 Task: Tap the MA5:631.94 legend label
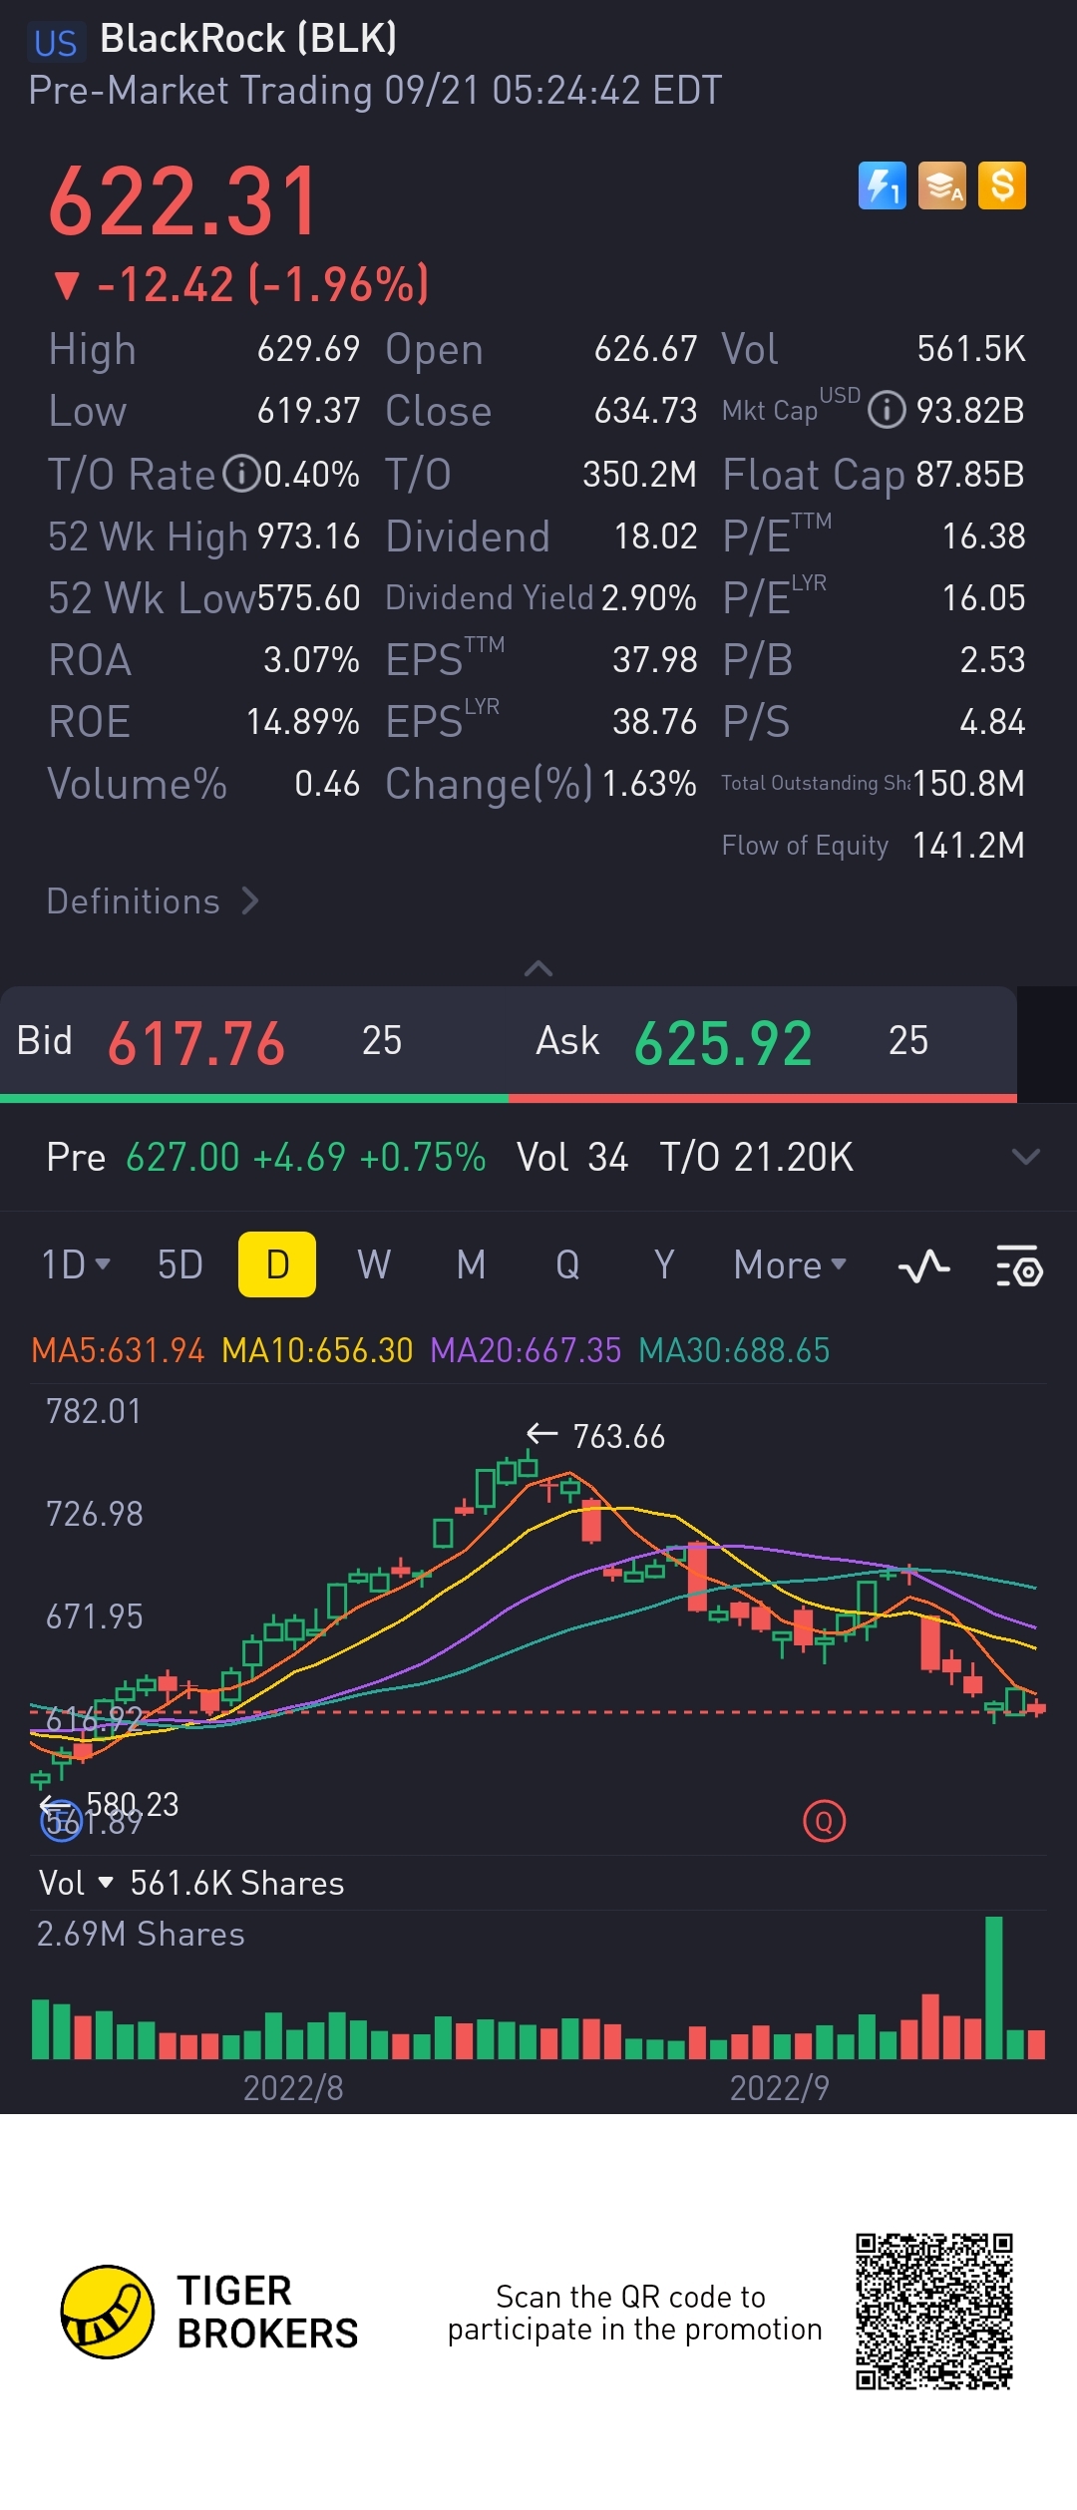tap(118, 1350)
